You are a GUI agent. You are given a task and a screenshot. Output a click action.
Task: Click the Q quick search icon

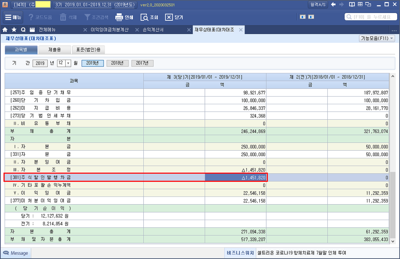pos(23,30)
